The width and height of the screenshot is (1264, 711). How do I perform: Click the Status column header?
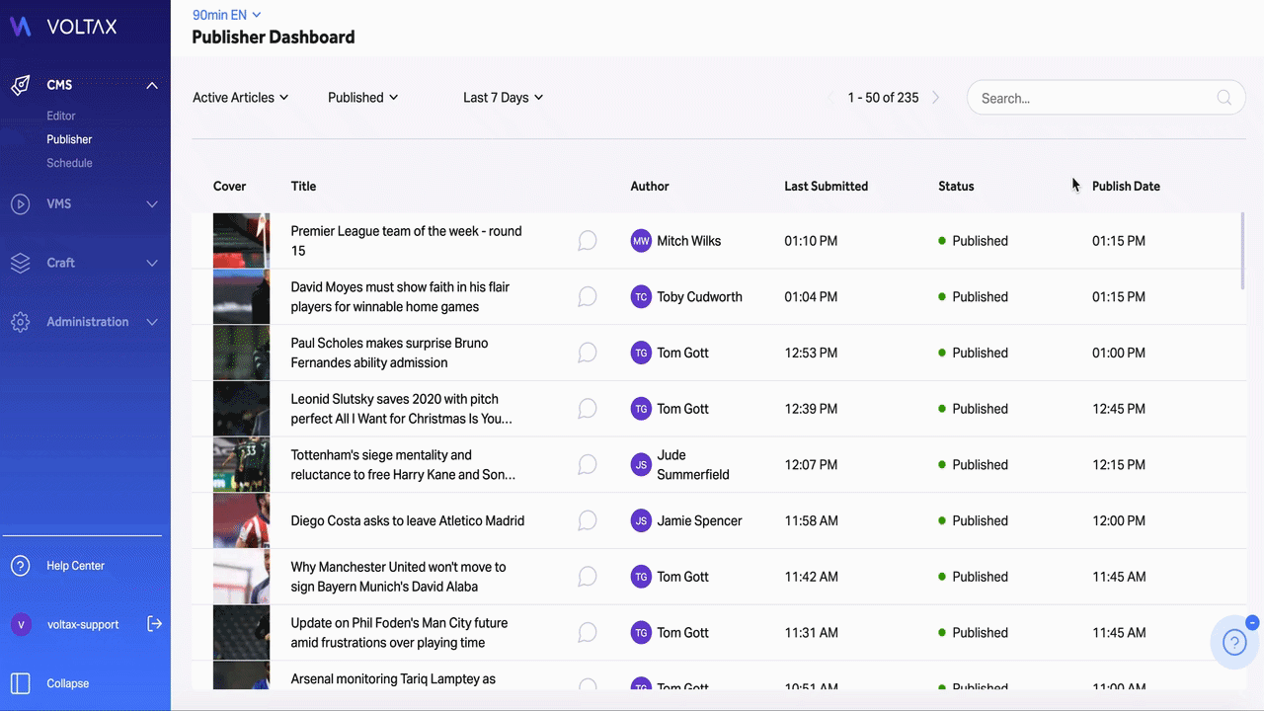point(956,186)
